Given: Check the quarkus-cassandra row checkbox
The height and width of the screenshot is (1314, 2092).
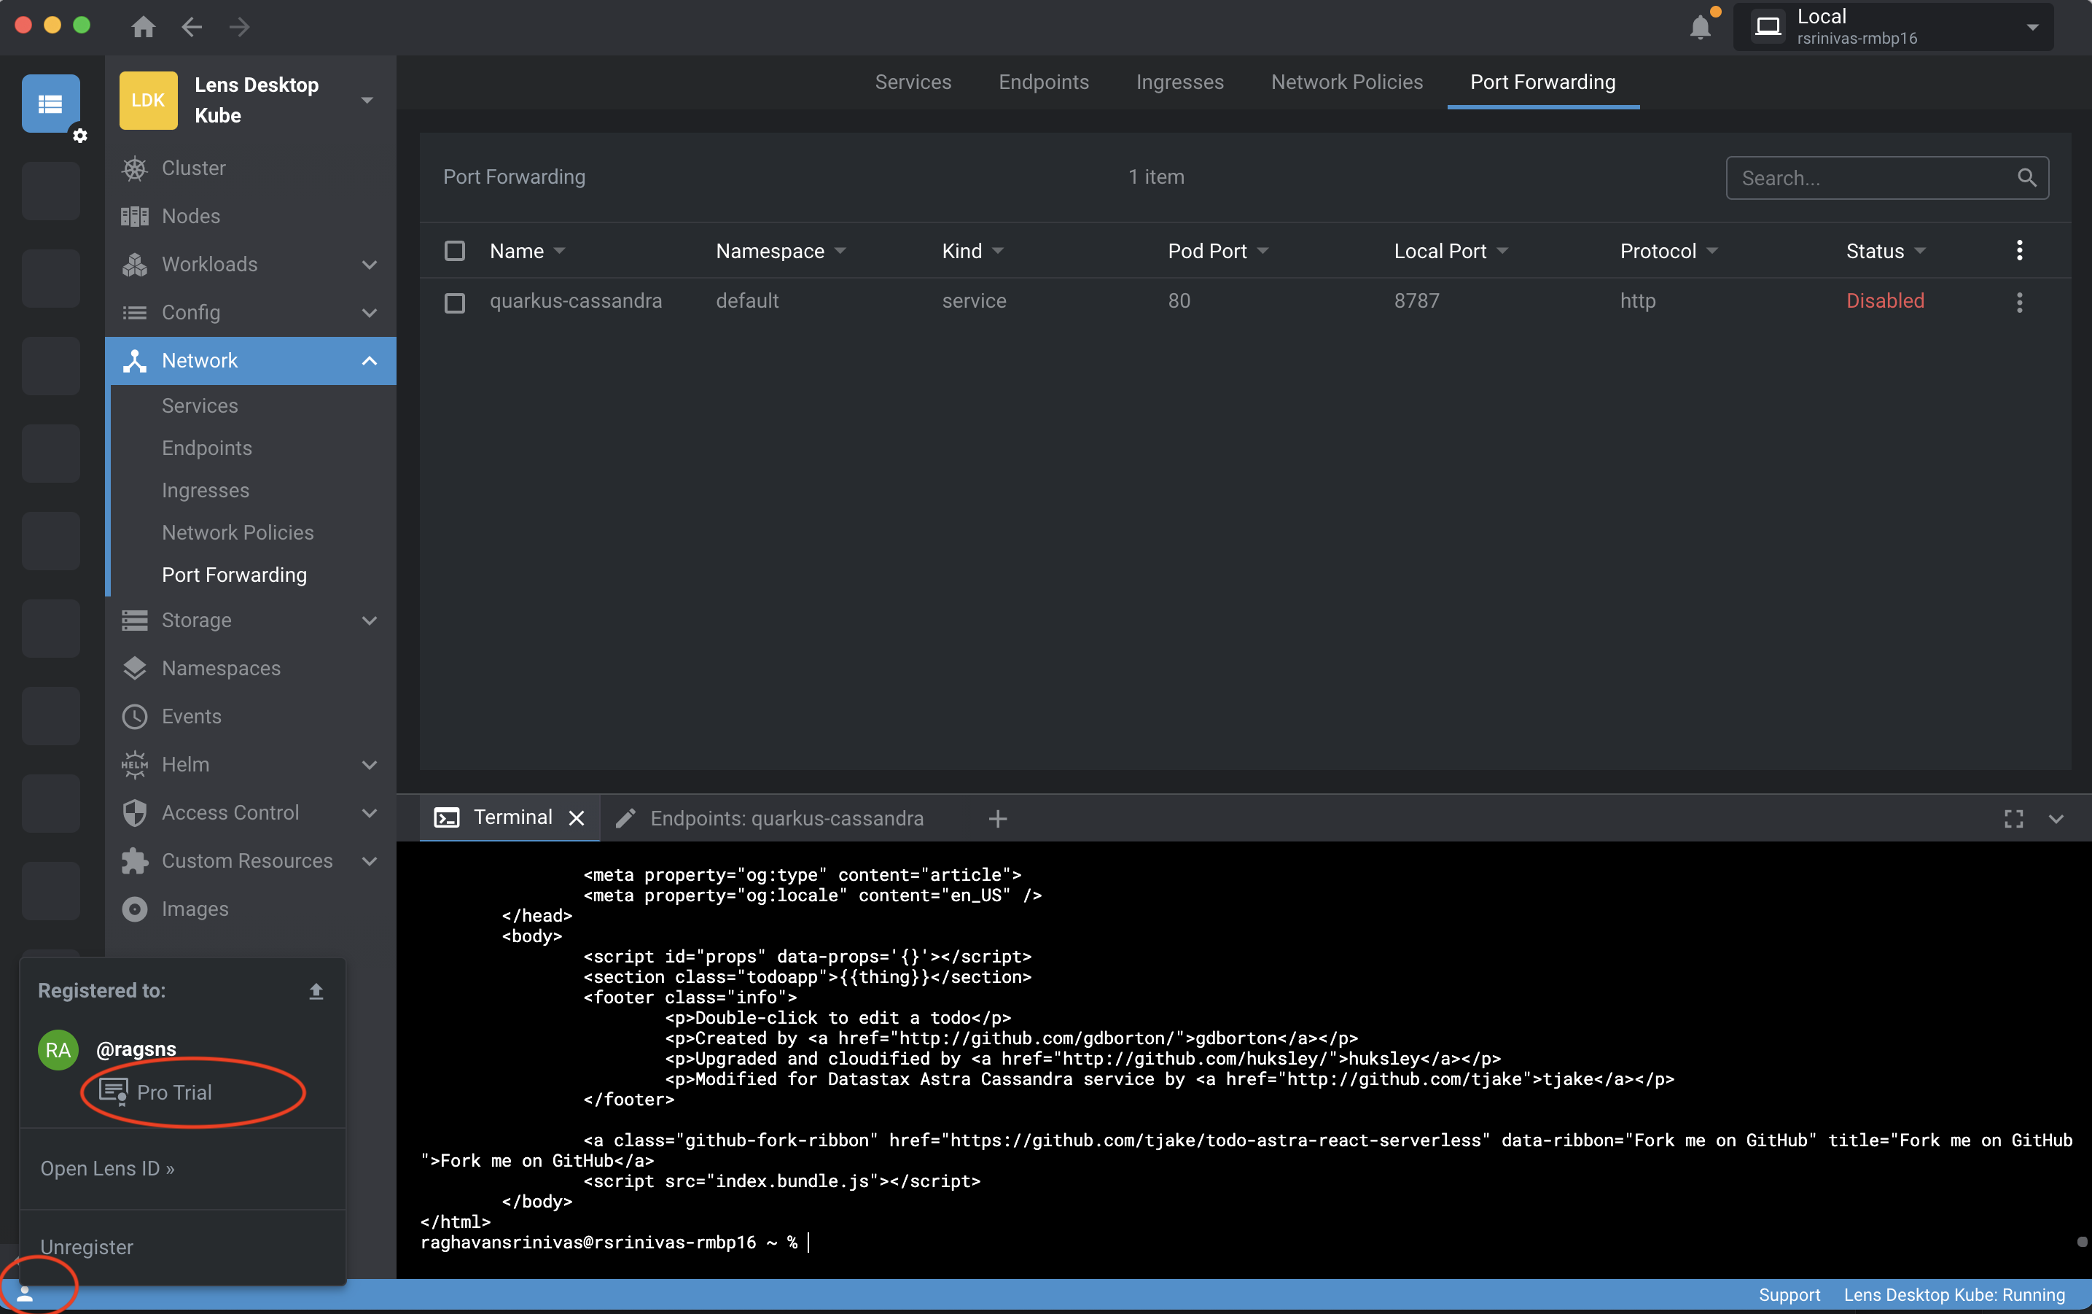Looking at the screenshot, I should point(454,302).
